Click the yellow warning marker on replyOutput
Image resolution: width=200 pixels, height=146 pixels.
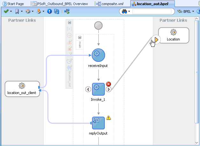click(108, 118)
